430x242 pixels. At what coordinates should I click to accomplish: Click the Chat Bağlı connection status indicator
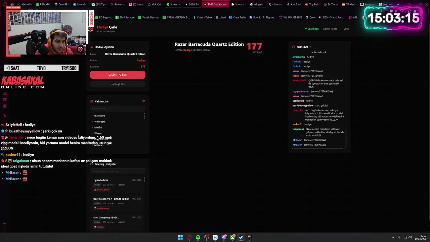pos(312,29)
